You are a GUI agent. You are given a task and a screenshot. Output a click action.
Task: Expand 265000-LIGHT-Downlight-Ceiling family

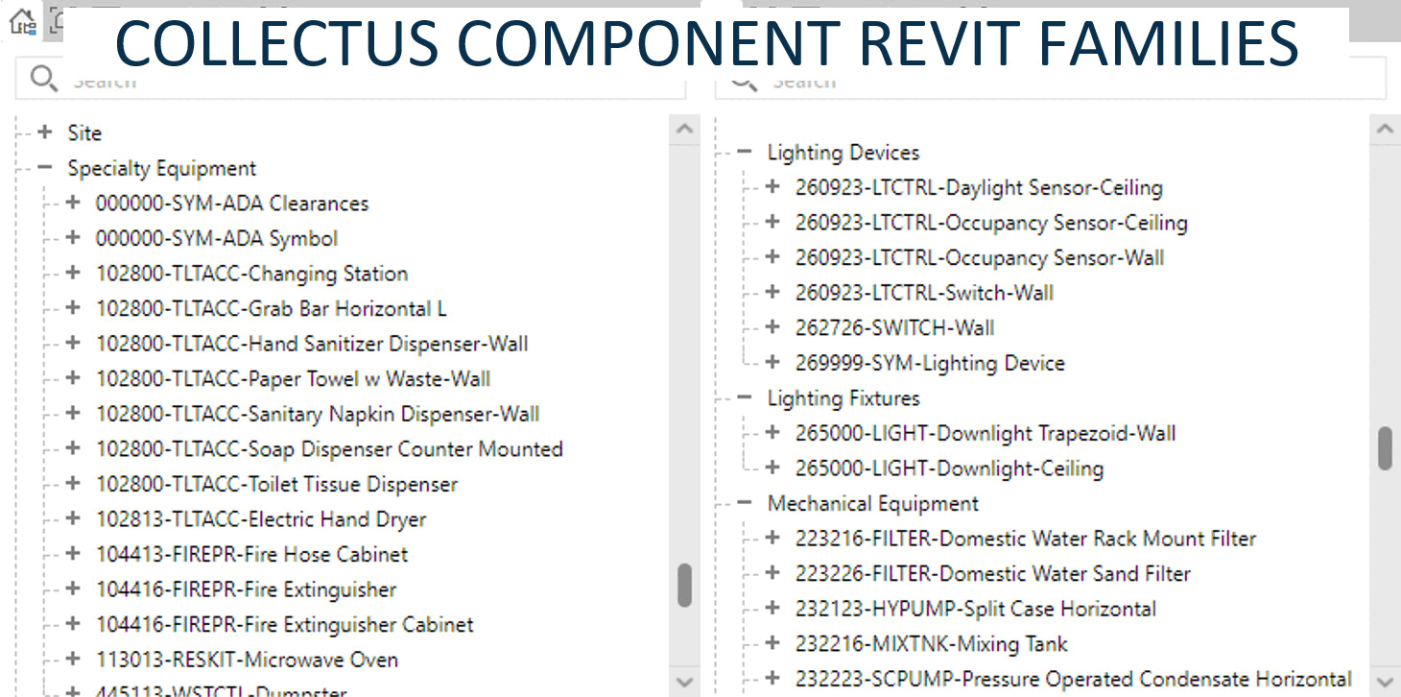click(772, 468)
